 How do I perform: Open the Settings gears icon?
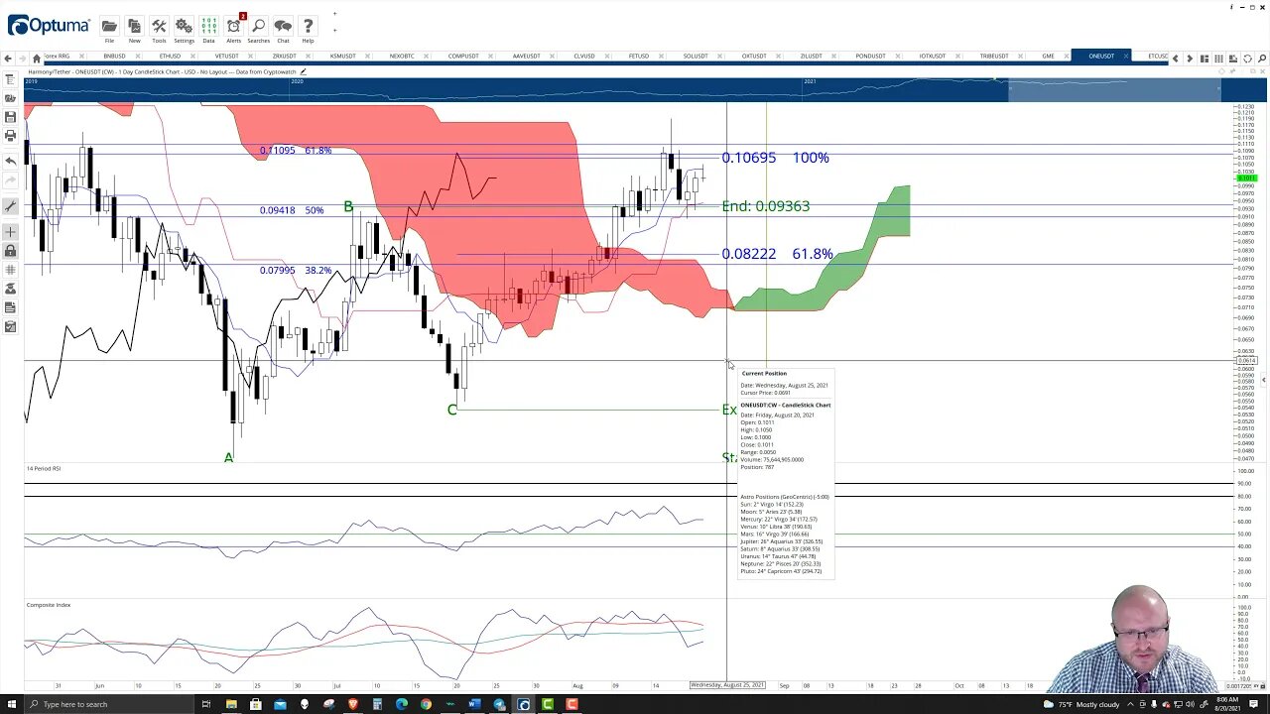[x=184, y=26]
